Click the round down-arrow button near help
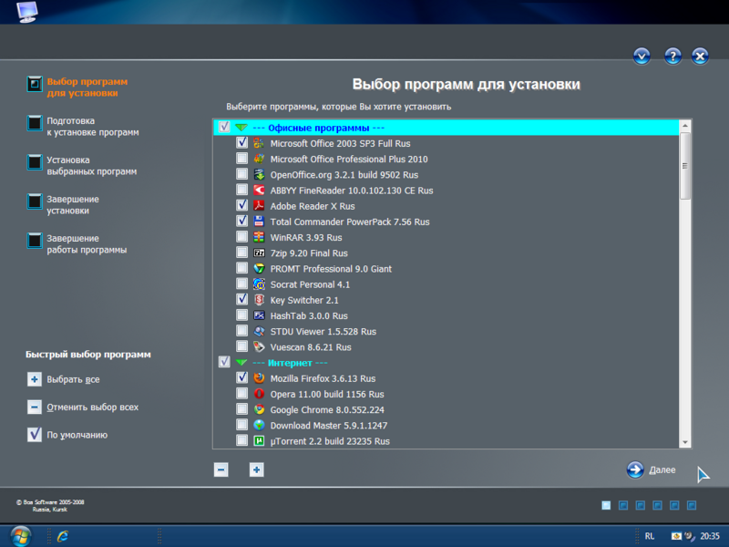This screenshot has width=729, height=547. pyautogui.click(x=642, y=57)
